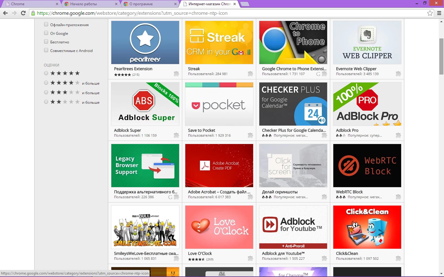Viewport: 444px width, 277px height.
Task: Click the Streak CRM extension thumbnail
Action: point(219,42)
